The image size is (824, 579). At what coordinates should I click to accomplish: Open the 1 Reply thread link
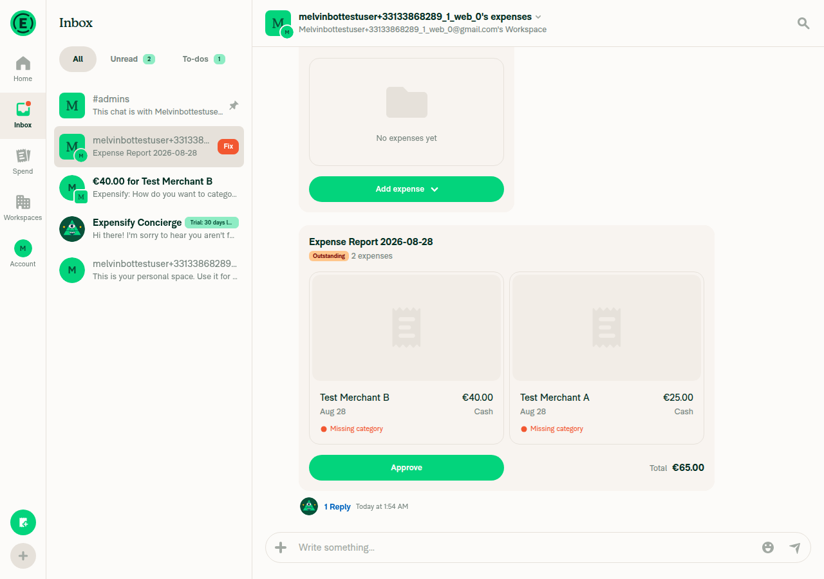point(337,507)
